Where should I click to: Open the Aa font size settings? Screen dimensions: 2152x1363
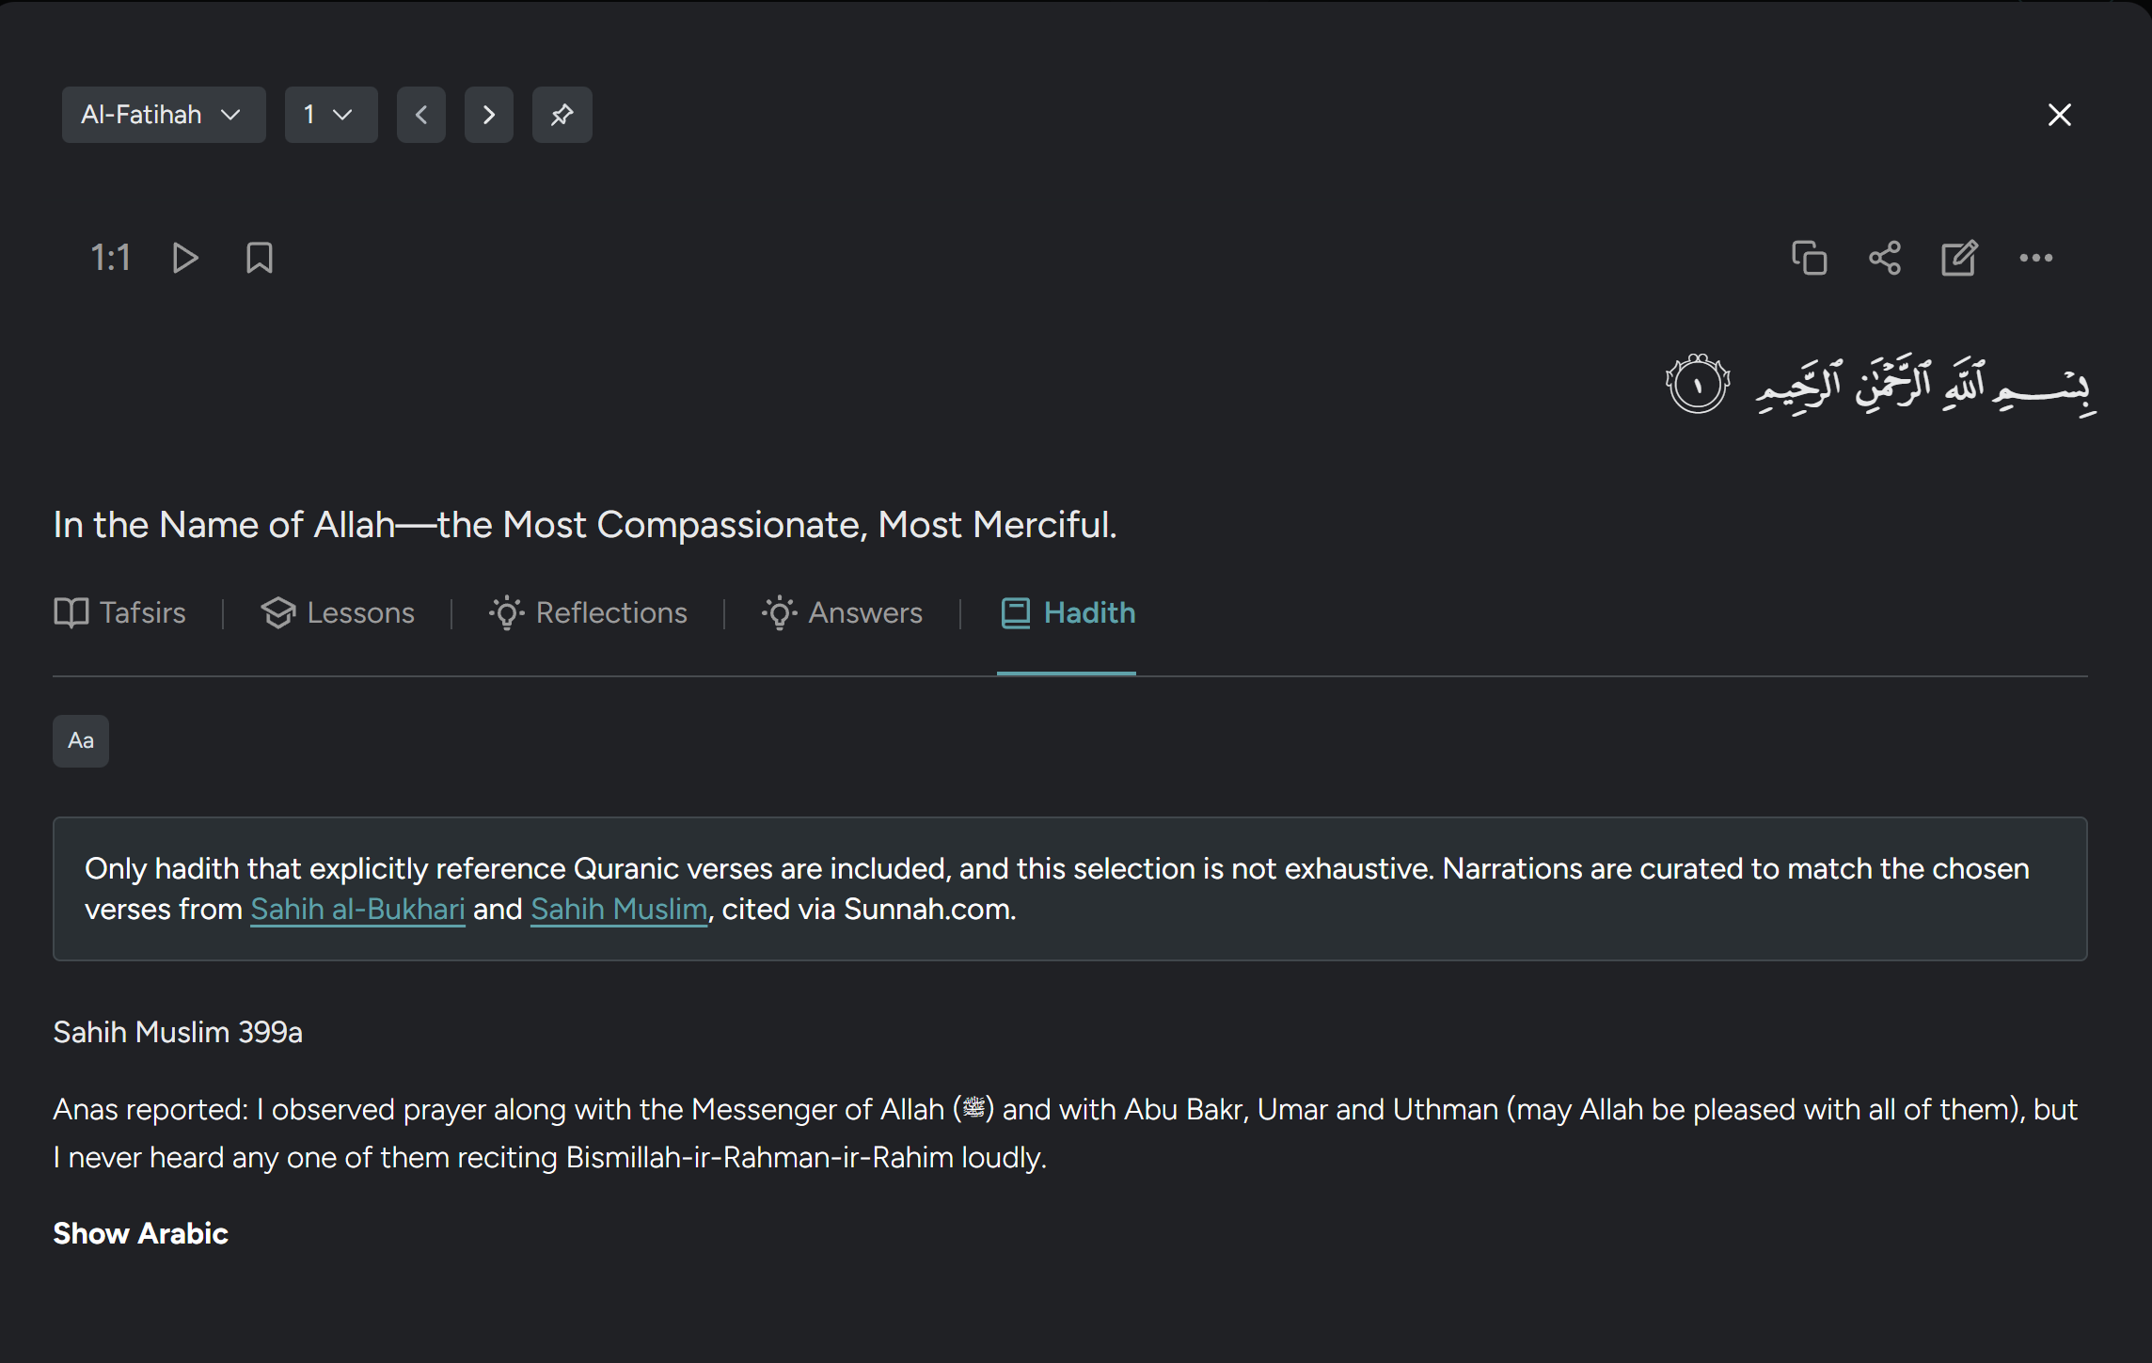click(x=81, y=741)
